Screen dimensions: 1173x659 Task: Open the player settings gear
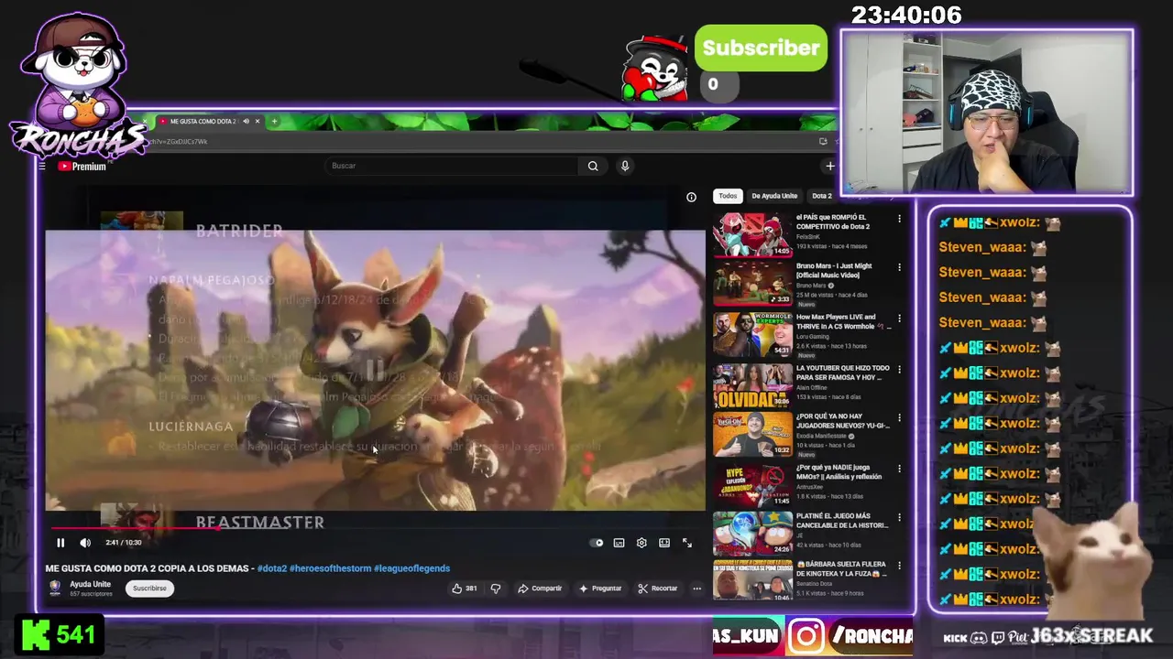point(641,543)
